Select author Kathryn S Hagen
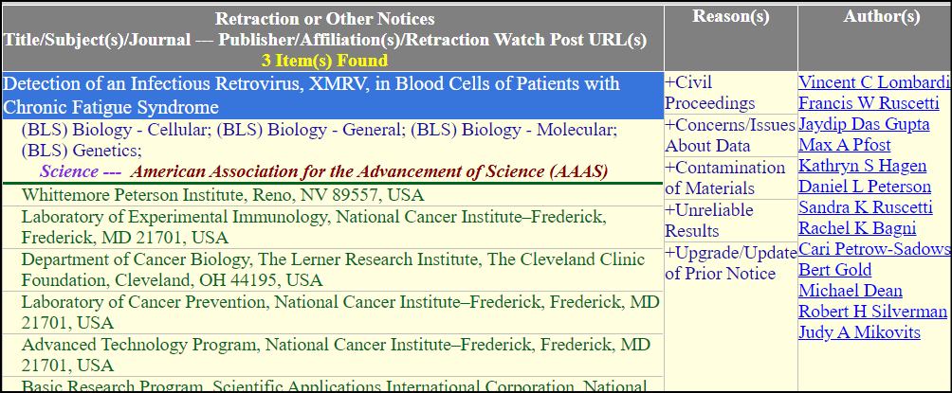This screenshot has width=952, height=393. coord(862,166)
